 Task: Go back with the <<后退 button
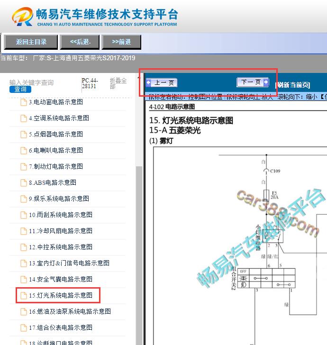click(x=80, y=42)
